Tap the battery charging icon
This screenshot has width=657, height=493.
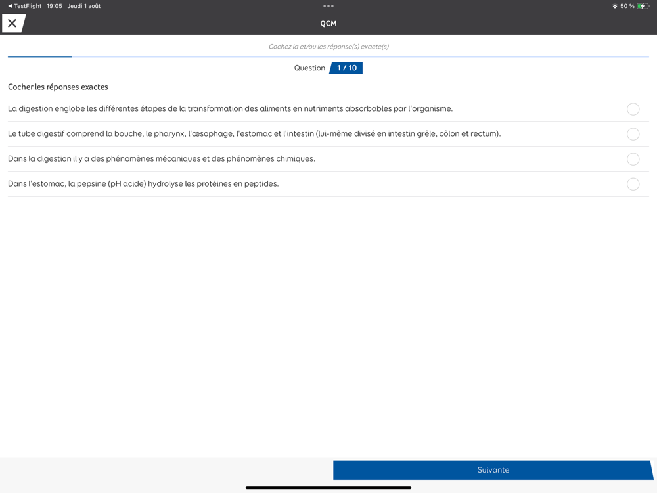(x=643, y=6)
